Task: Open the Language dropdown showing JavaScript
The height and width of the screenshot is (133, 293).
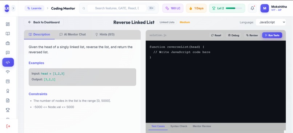Action: (270, 22)
